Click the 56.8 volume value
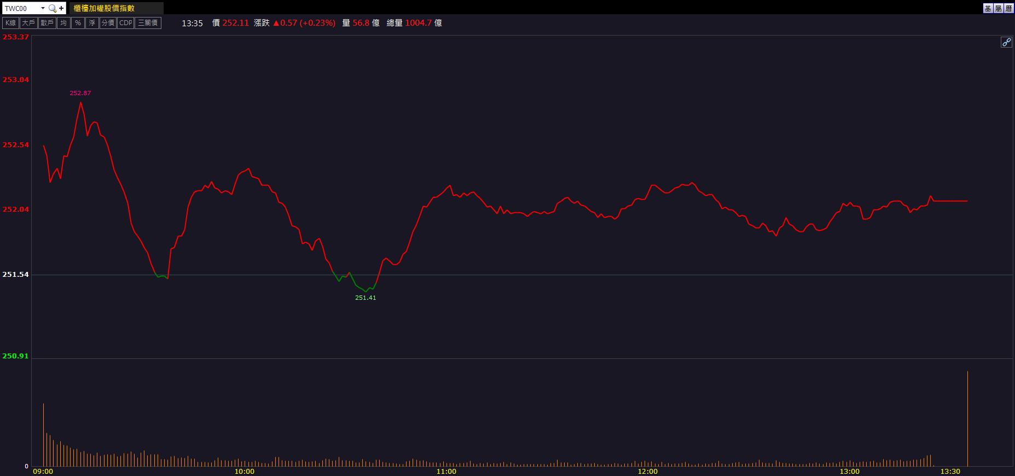 (x=361, y=23)
